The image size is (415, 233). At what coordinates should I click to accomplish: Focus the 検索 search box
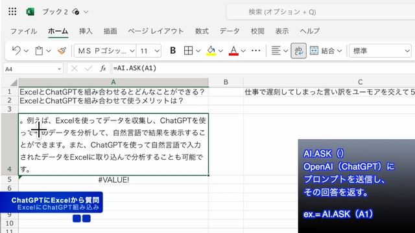click(321, 12)
